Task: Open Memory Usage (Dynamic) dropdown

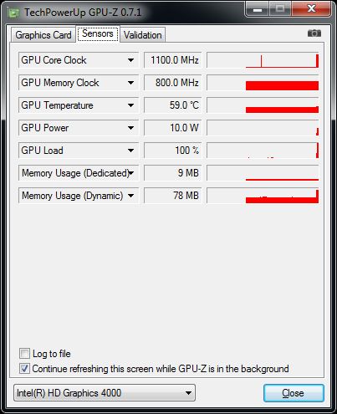Action: click(130, 196)
